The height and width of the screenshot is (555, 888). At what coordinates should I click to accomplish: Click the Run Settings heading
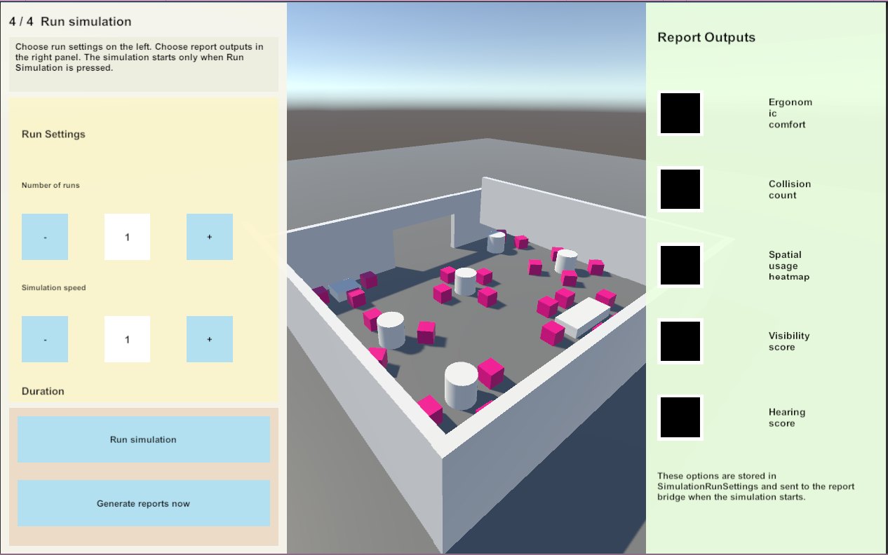point(53,134)
